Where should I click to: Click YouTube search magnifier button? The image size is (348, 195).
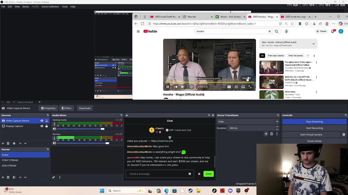(x=276, y=31)
